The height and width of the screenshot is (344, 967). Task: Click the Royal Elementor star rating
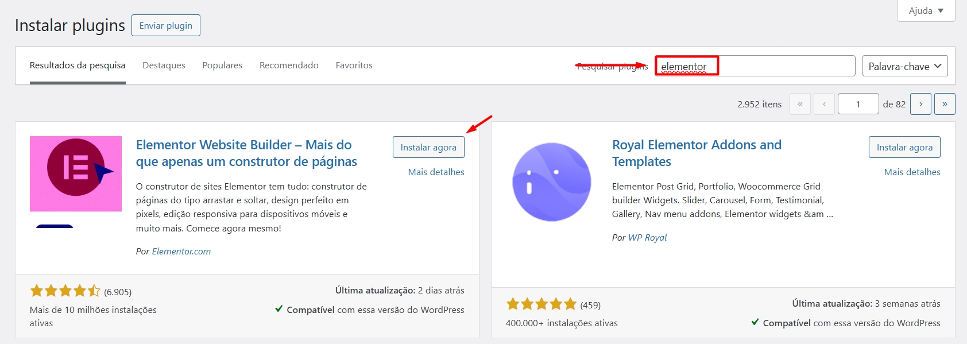pos(541,304)
